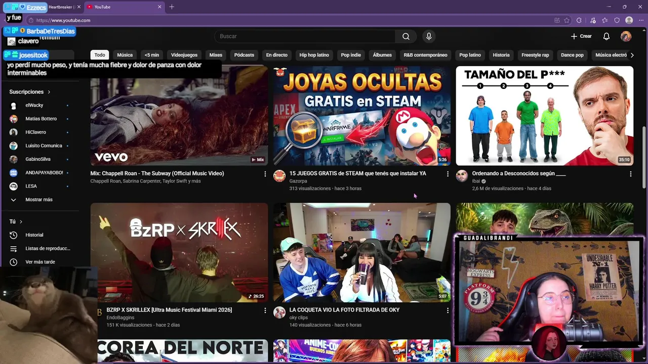Viewport: 648px width, 364px height.
Task: Click the address bar URL
Action: [x=63, y=20]
